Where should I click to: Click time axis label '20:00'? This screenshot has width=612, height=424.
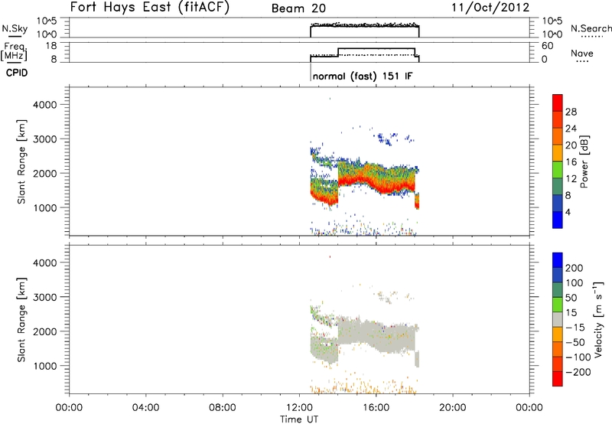coord(452,408)
